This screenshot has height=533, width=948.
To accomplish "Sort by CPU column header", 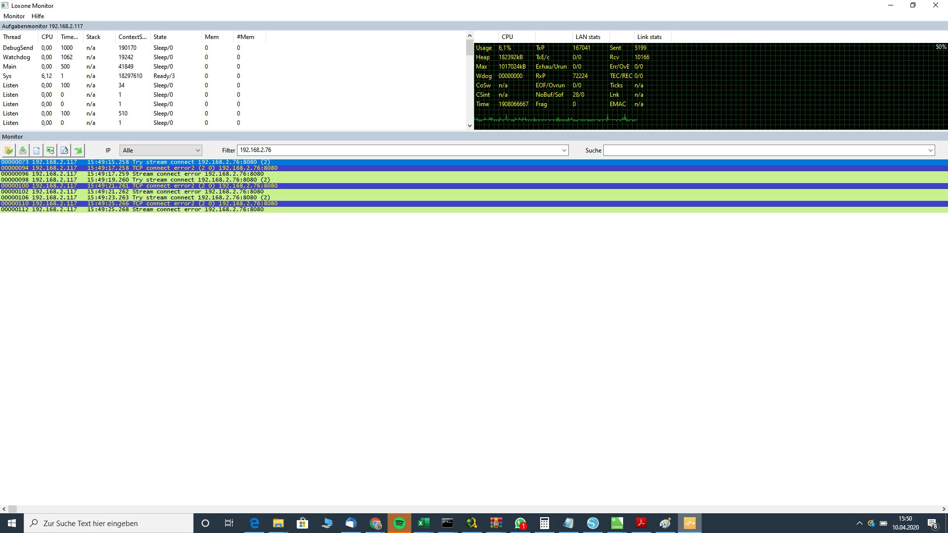I will coord(47,37).
